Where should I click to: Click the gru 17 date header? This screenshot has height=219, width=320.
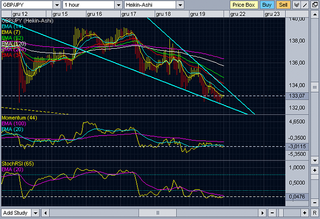[x=129, y=14]
